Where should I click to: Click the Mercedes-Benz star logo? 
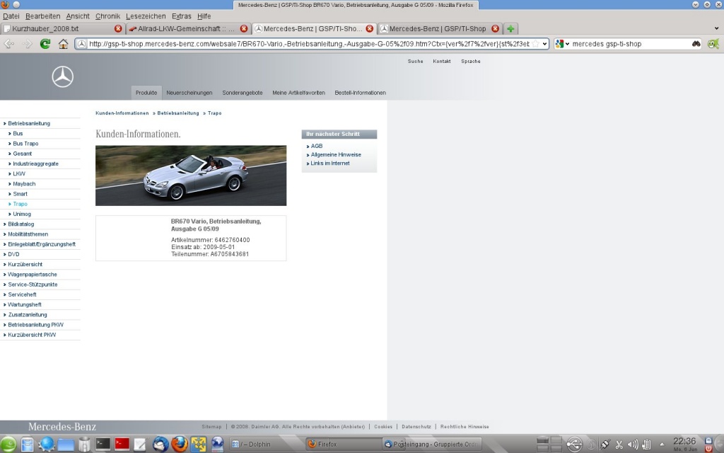(x=62, y=76)
